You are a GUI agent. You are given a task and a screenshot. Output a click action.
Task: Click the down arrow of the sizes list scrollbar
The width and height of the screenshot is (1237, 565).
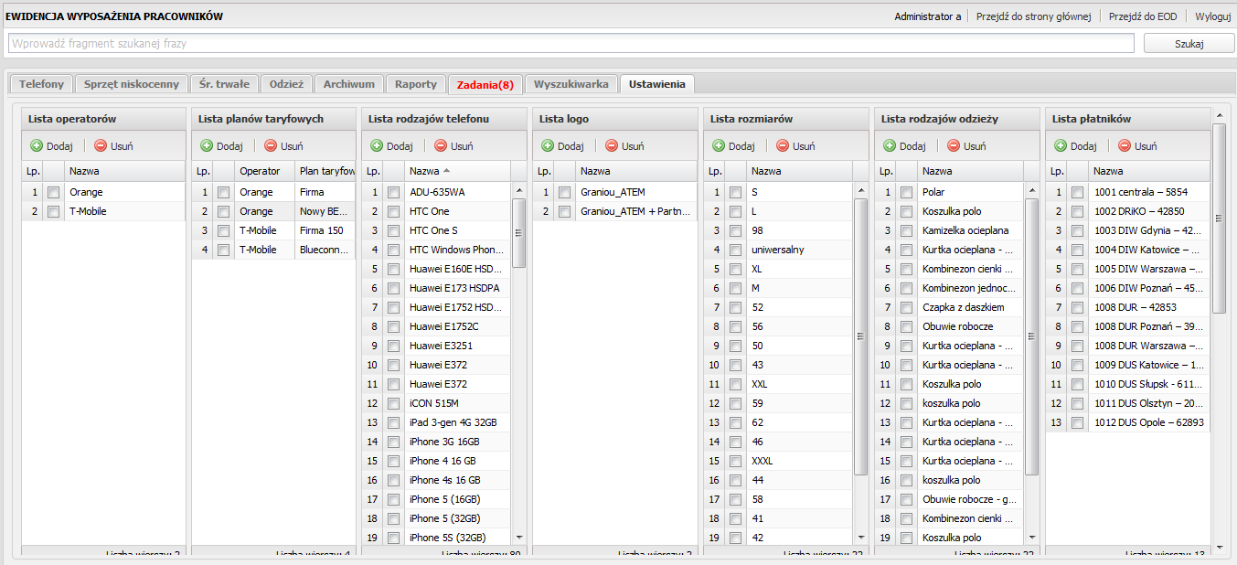point(861,538)
